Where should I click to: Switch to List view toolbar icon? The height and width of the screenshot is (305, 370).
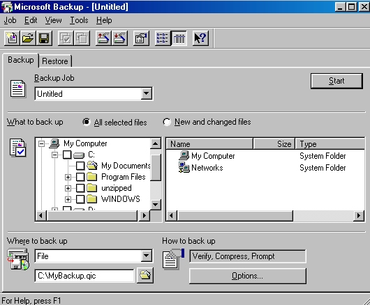click(x=163, y=38)
